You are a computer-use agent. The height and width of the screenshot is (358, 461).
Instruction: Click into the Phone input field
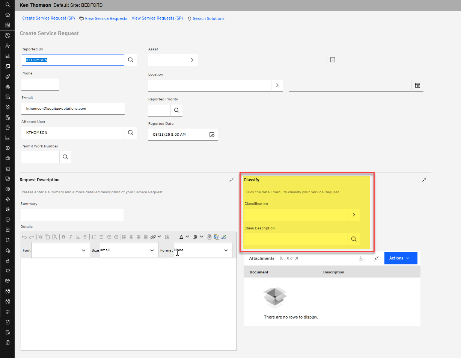[40, 85]
